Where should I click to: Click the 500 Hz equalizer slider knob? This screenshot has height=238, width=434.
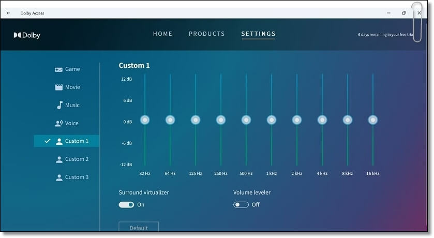coord(246,120)
